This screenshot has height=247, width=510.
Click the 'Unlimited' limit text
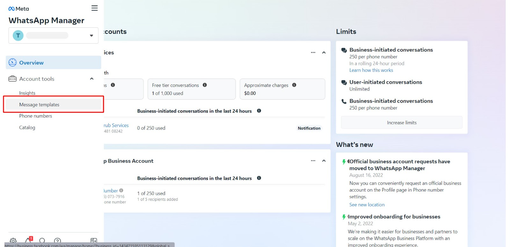(x=360, y=89)
